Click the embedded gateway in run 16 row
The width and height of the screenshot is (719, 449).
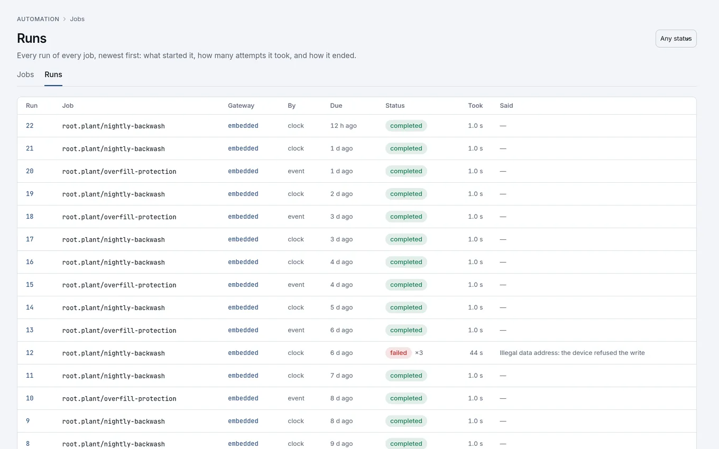coord(243,262)
